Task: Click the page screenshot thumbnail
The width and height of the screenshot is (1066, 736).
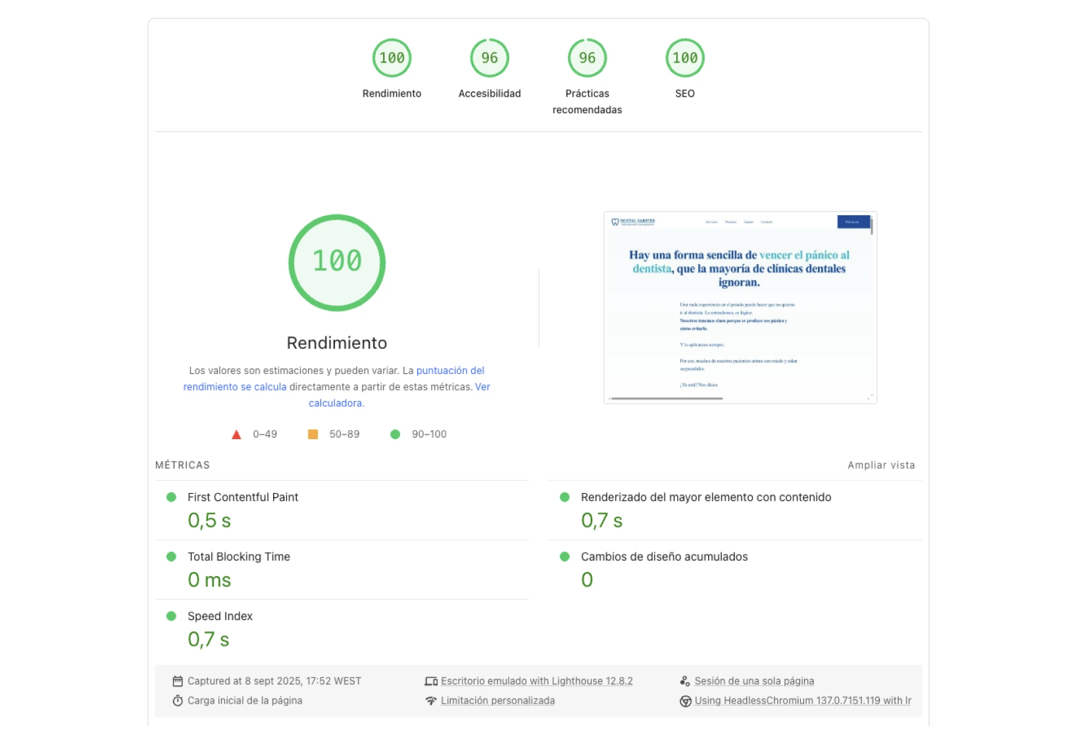Action: (x=740, y=307)
